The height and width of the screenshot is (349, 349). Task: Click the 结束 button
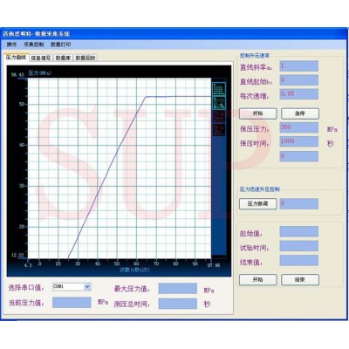[300, 280]
